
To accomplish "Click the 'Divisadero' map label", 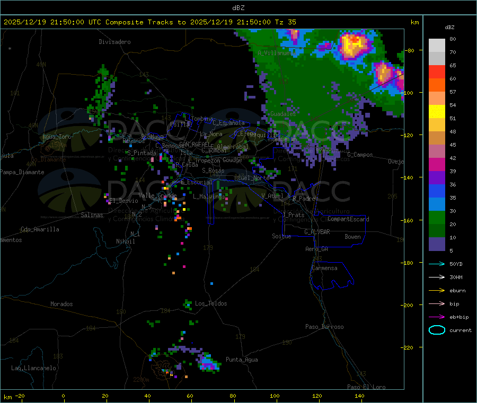I will click(114, 42).
